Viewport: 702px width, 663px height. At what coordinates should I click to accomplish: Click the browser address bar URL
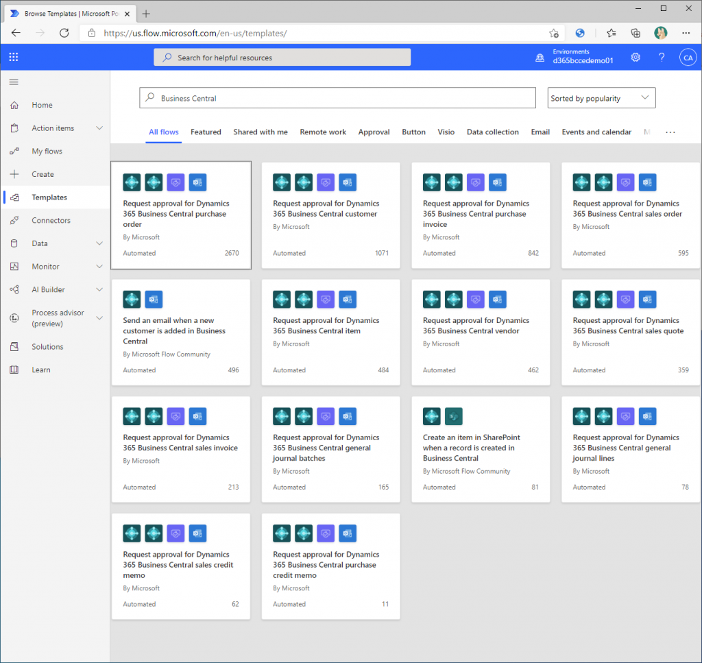195,33
